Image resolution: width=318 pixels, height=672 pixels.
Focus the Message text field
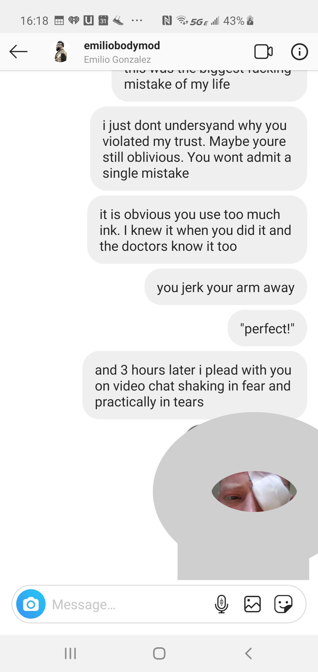point(130,604)
